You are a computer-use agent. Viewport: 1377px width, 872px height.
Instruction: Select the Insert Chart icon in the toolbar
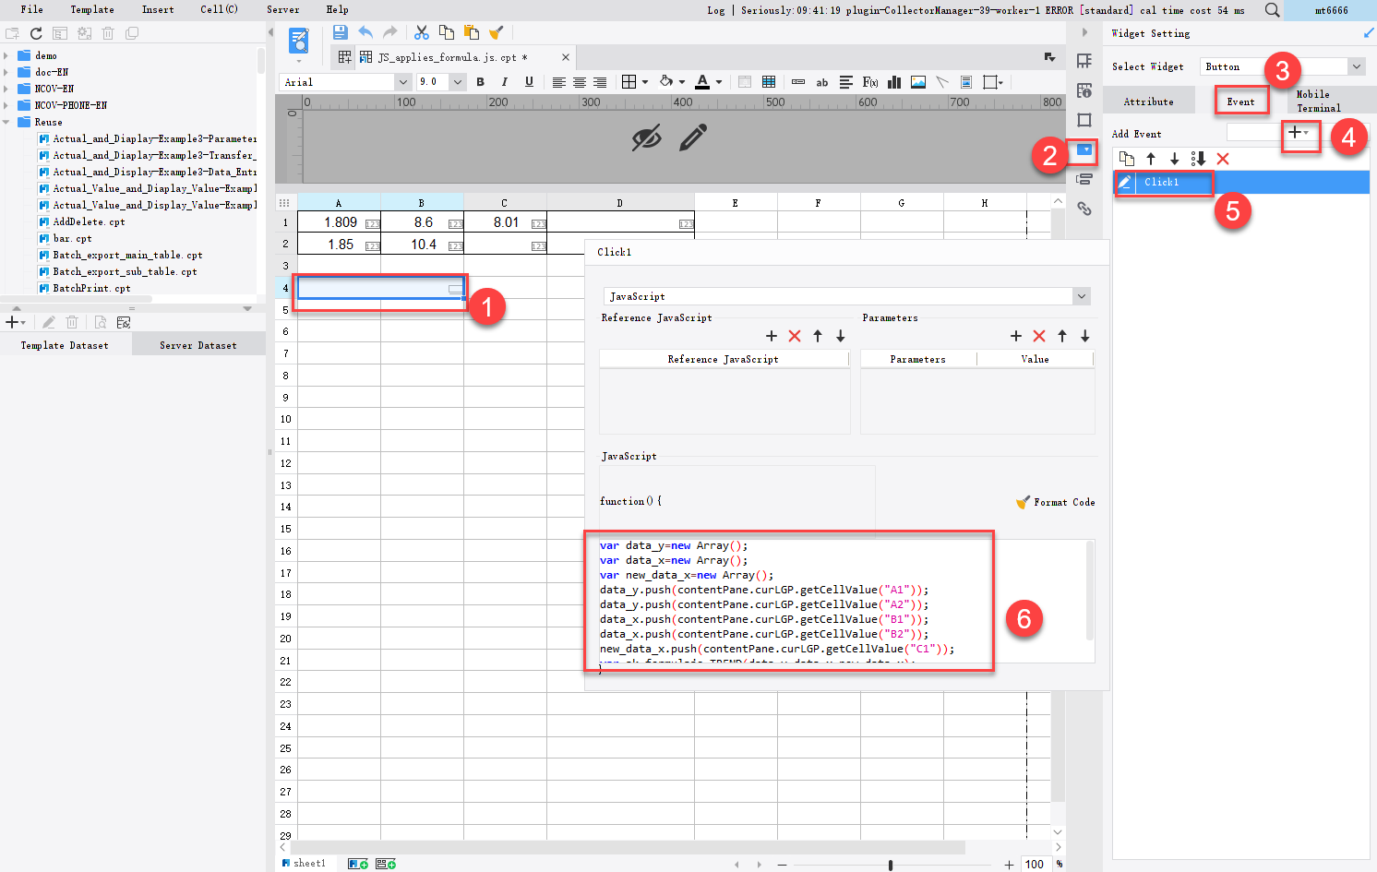tap(893, 82)
